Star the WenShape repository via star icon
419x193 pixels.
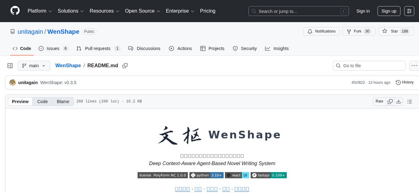coord(385,31)
